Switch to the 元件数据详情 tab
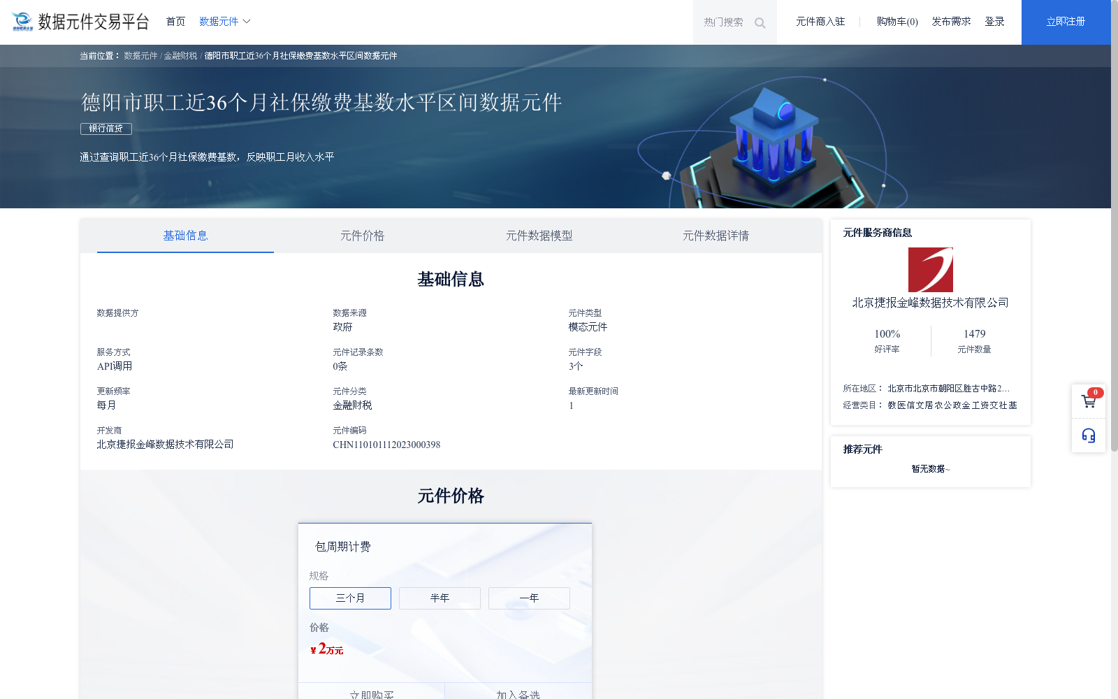The width and height of the screenshot is (1118, 699). (716, 236)
